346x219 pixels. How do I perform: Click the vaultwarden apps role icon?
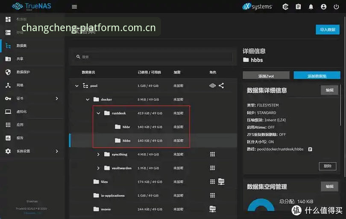coord(212,168)
